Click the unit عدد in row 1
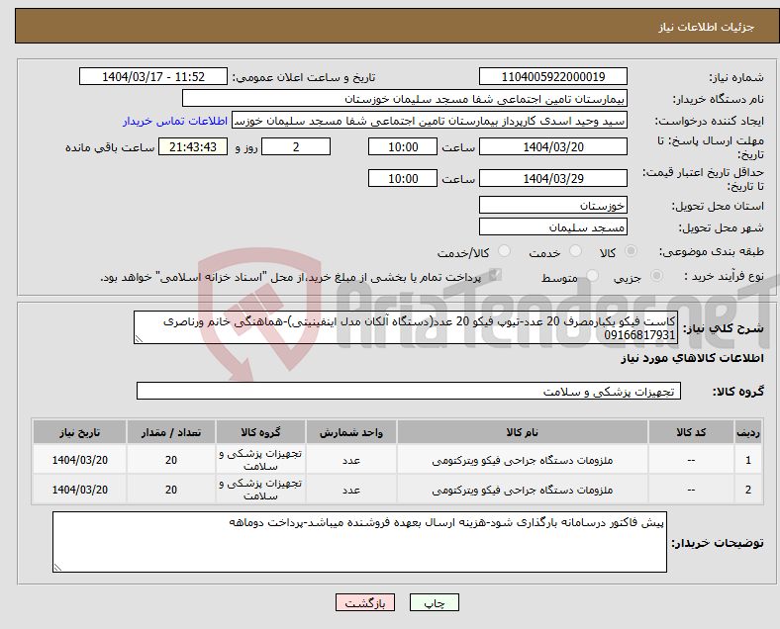 pyautogui.click(x=351, y=461)
